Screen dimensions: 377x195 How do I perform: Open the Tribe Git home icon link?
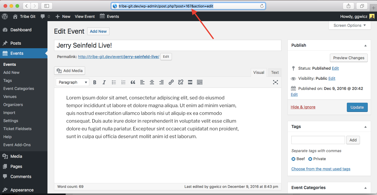click(x=15, y=16)
